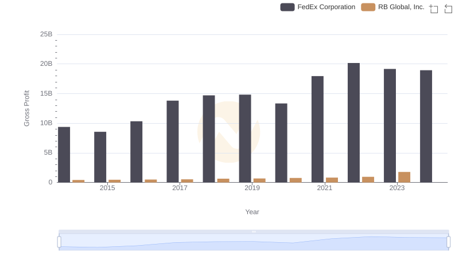Image resolution: width=459 pixels, height=264 pixels.
Task: Click the 10B y-axis label
Action: pyautogui.click(x=46, y=123)
